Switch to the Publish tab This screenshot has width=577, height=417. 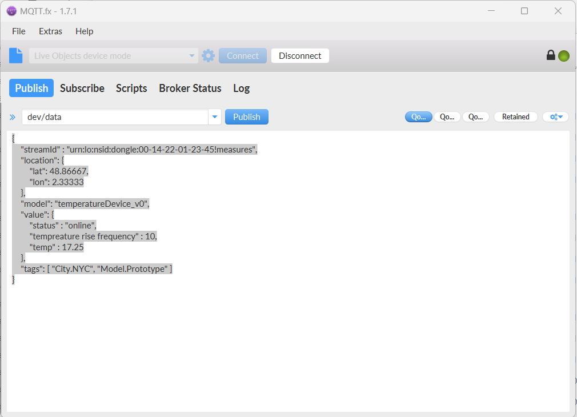click(31, 88)
